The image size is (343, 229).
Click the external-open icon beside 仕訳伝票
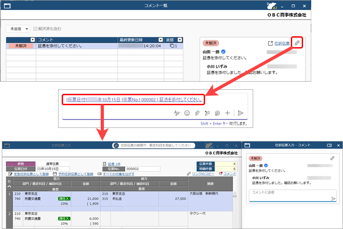point(270,44)
